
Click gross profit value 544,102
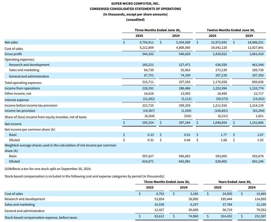pos(148,54)
